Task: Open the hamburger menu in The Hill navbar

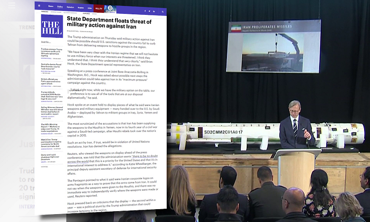Action: 39,5
